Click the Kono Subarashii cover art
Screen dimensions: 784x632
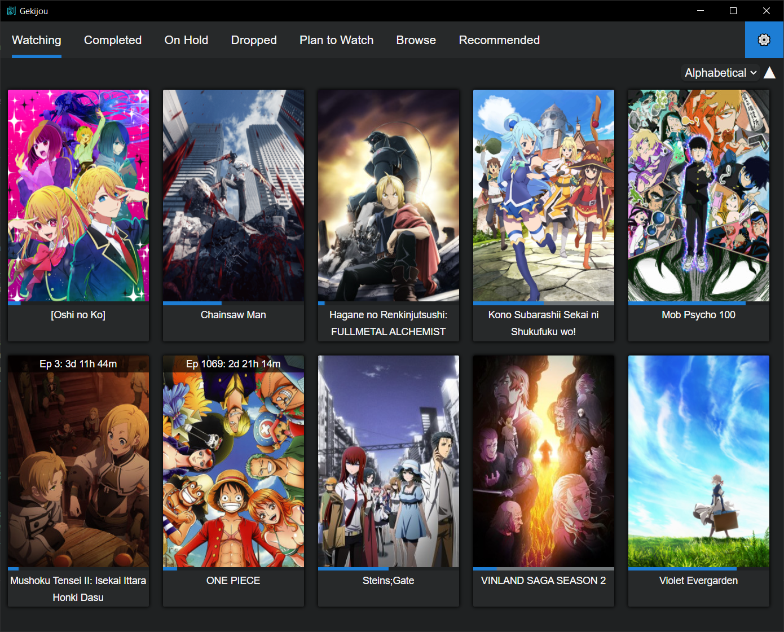(x=544, y=195)
